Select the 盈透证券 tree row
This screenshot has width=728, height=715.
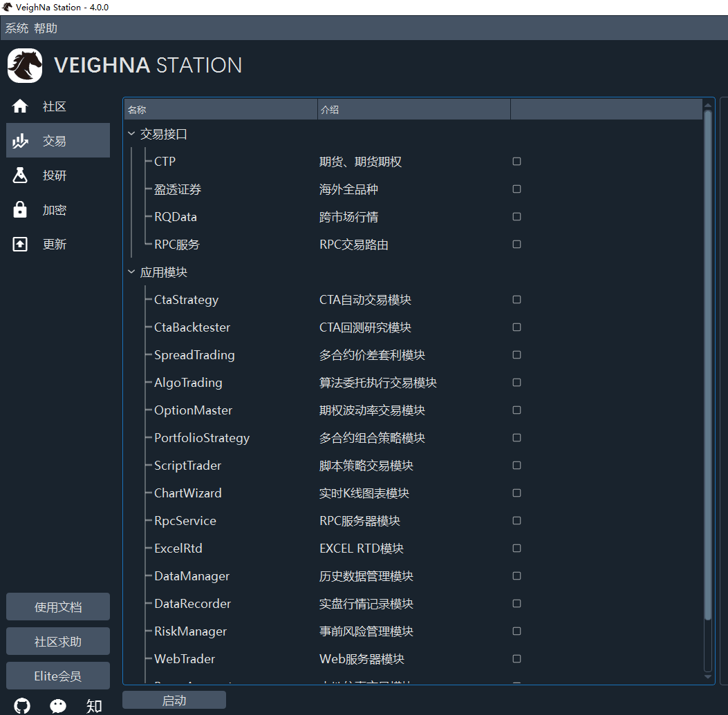click(x=413, y=189)
